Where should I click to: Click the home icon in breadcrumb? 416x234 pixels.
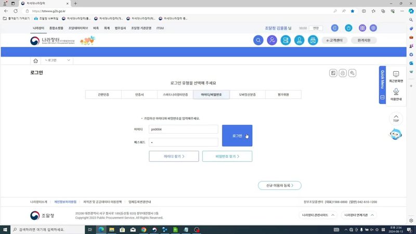(x=35, y=61)
